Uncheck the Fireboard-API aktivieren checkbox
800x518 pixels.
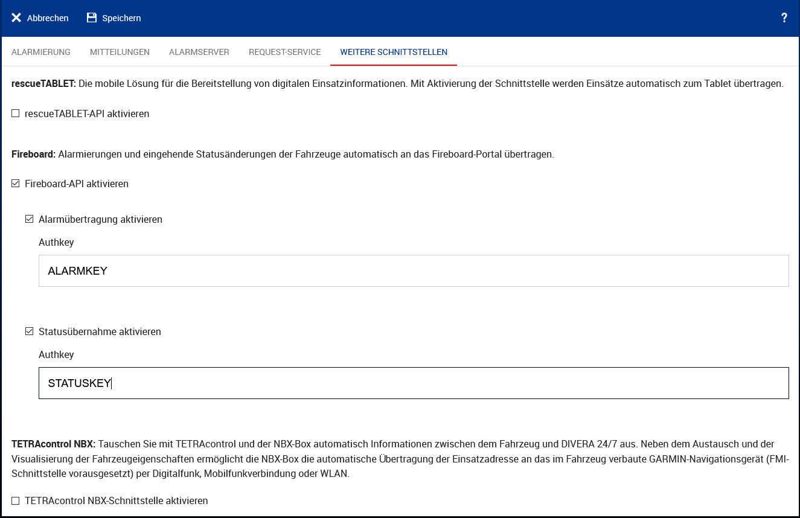click(16, 184)
